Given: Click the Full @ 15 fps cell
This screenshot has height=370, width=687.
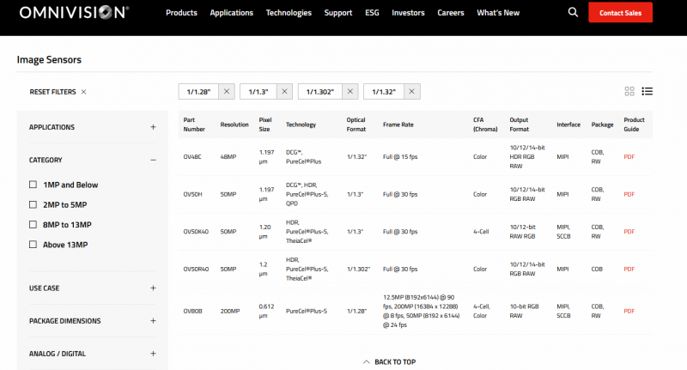Looking at the screenshot, I should tap(400, 157).
